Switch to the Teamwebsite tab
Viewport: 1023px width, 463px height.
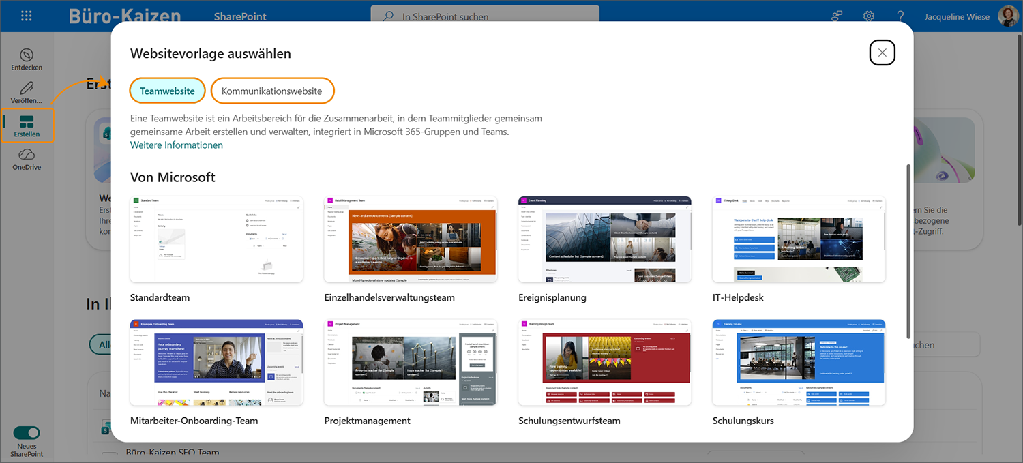[x=167, y=91]
